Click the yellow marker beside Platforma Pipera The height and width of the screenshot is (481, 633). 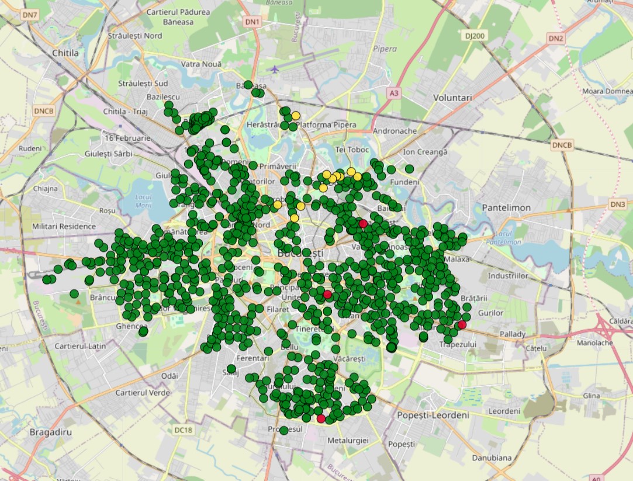(x=296, y=116)
